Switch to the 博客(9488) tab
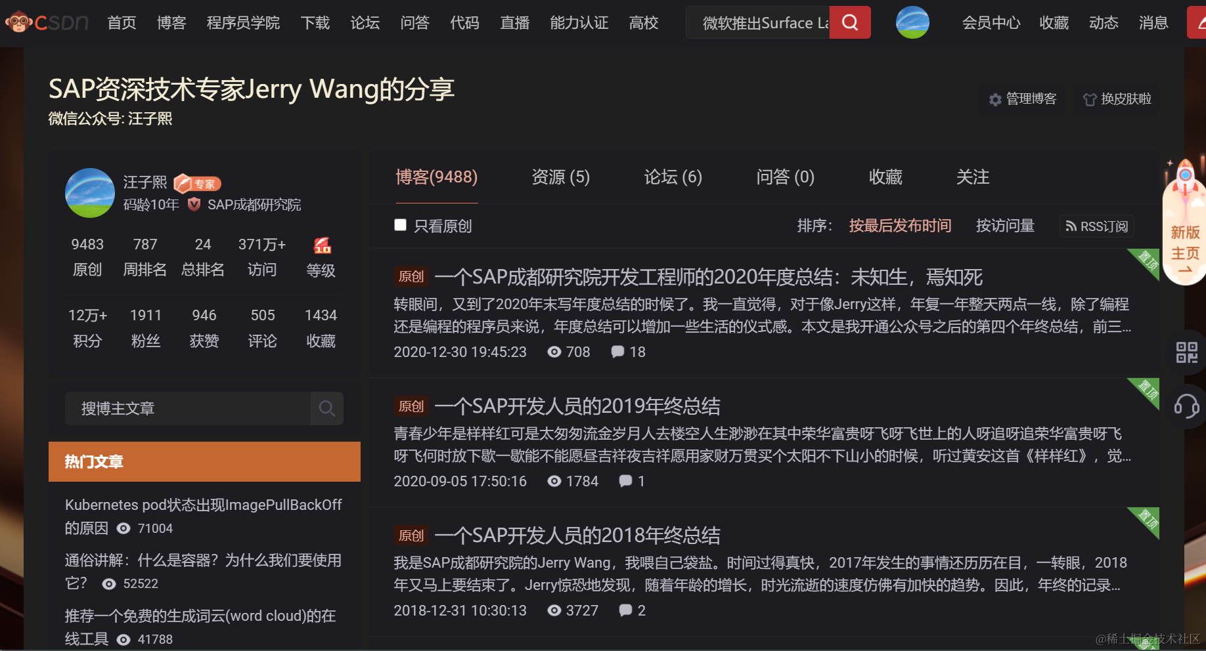1206x651 pixels. click(437, 177)
